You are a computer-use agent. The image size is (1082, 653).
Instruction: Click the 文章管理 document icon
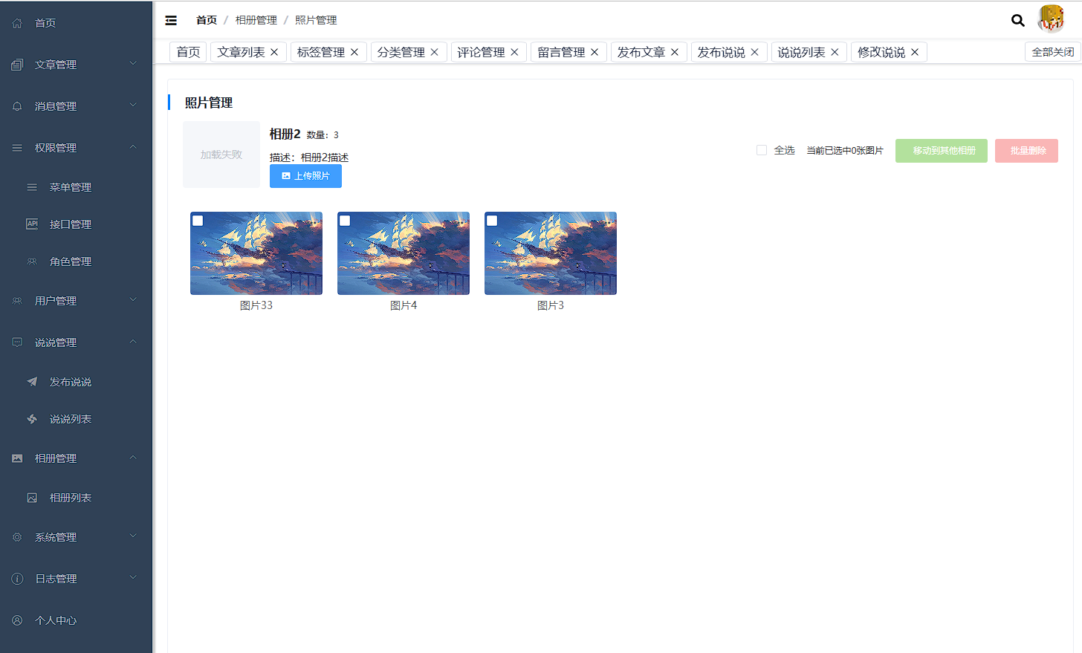pos(17,65)
